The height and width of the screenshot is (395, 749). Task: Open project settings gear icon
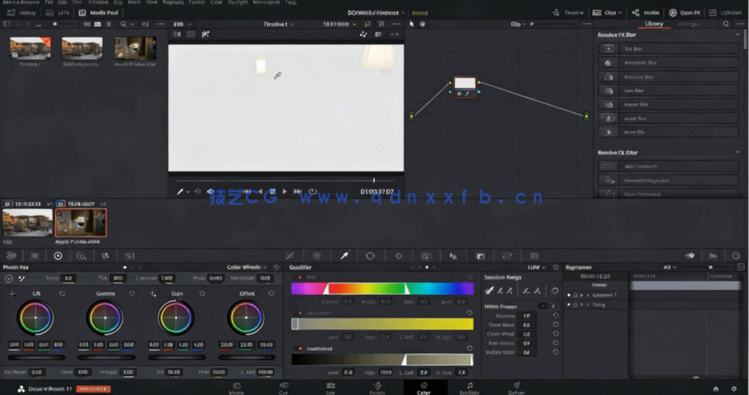click(735, 389)
